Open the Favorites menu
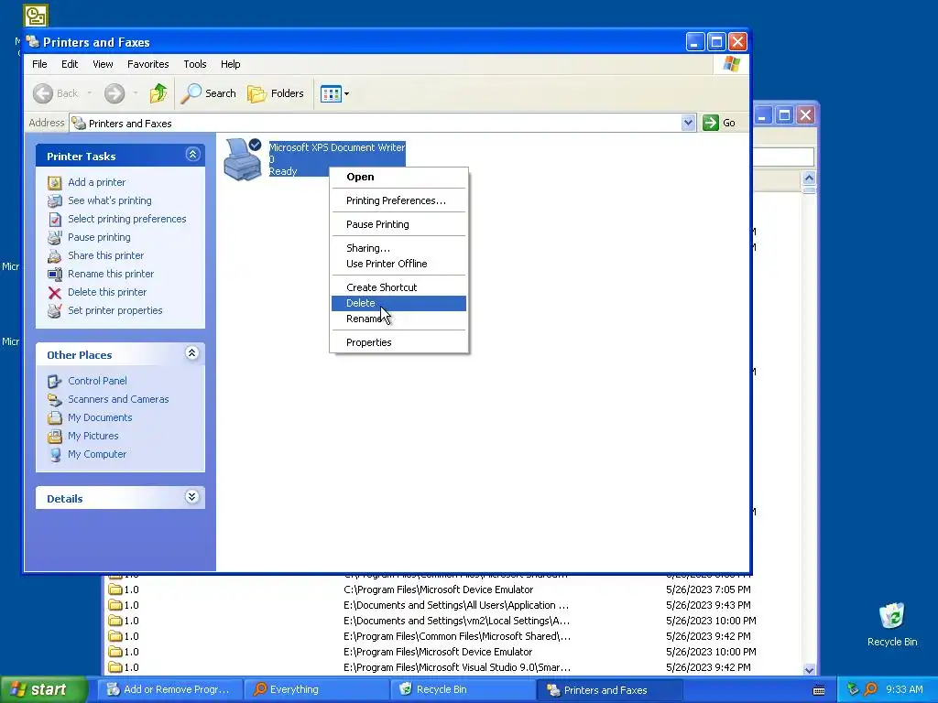The height and width of the screenshot is (703, 938). [x=147, y=64]
